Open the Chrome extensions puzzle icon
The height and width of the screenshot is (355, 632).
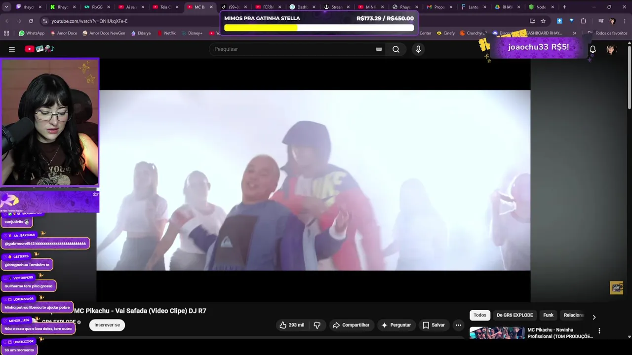(584, 21)
